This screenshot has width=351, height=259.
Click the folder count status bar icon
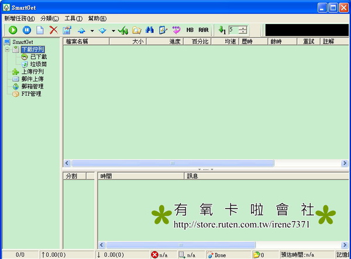(x=256, y=255)
